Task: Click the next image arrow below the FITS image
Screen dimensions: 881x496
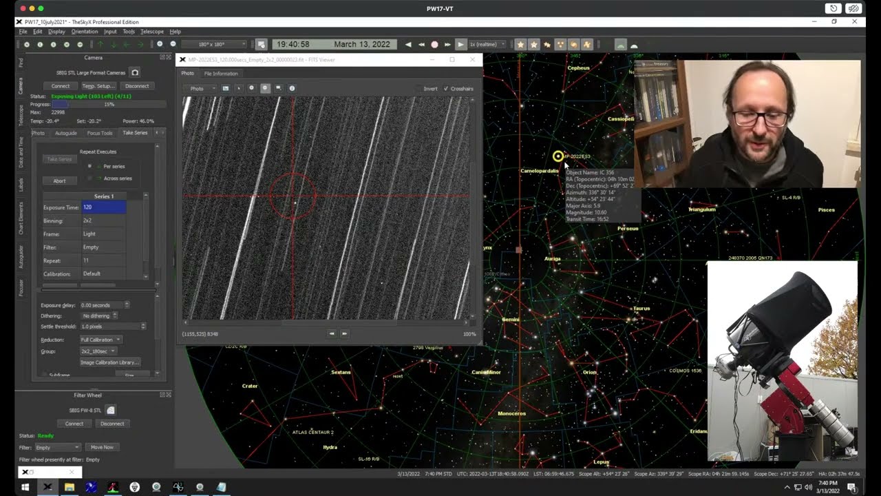Action: 345,333
